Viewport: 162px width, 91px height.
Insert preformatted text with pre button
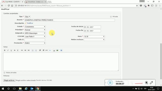pyautogui.click(x=47, y=50)
